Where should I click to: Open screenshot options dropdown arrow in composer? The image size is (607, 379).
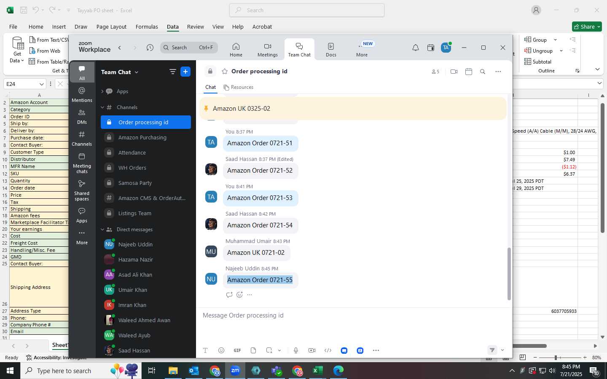tap(279, 350)
